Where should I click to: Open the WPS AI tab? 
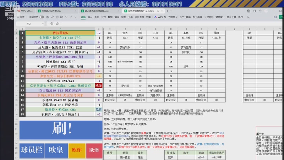pyautogui.click(x=160, y=17)
